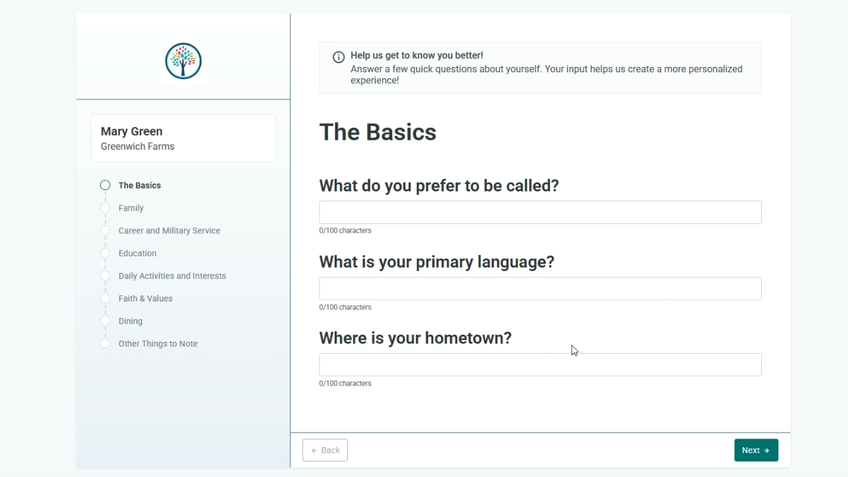Go to Career and Military Service
The width and height of the screenshot is (848, 477).
click(x=170, y=231)
